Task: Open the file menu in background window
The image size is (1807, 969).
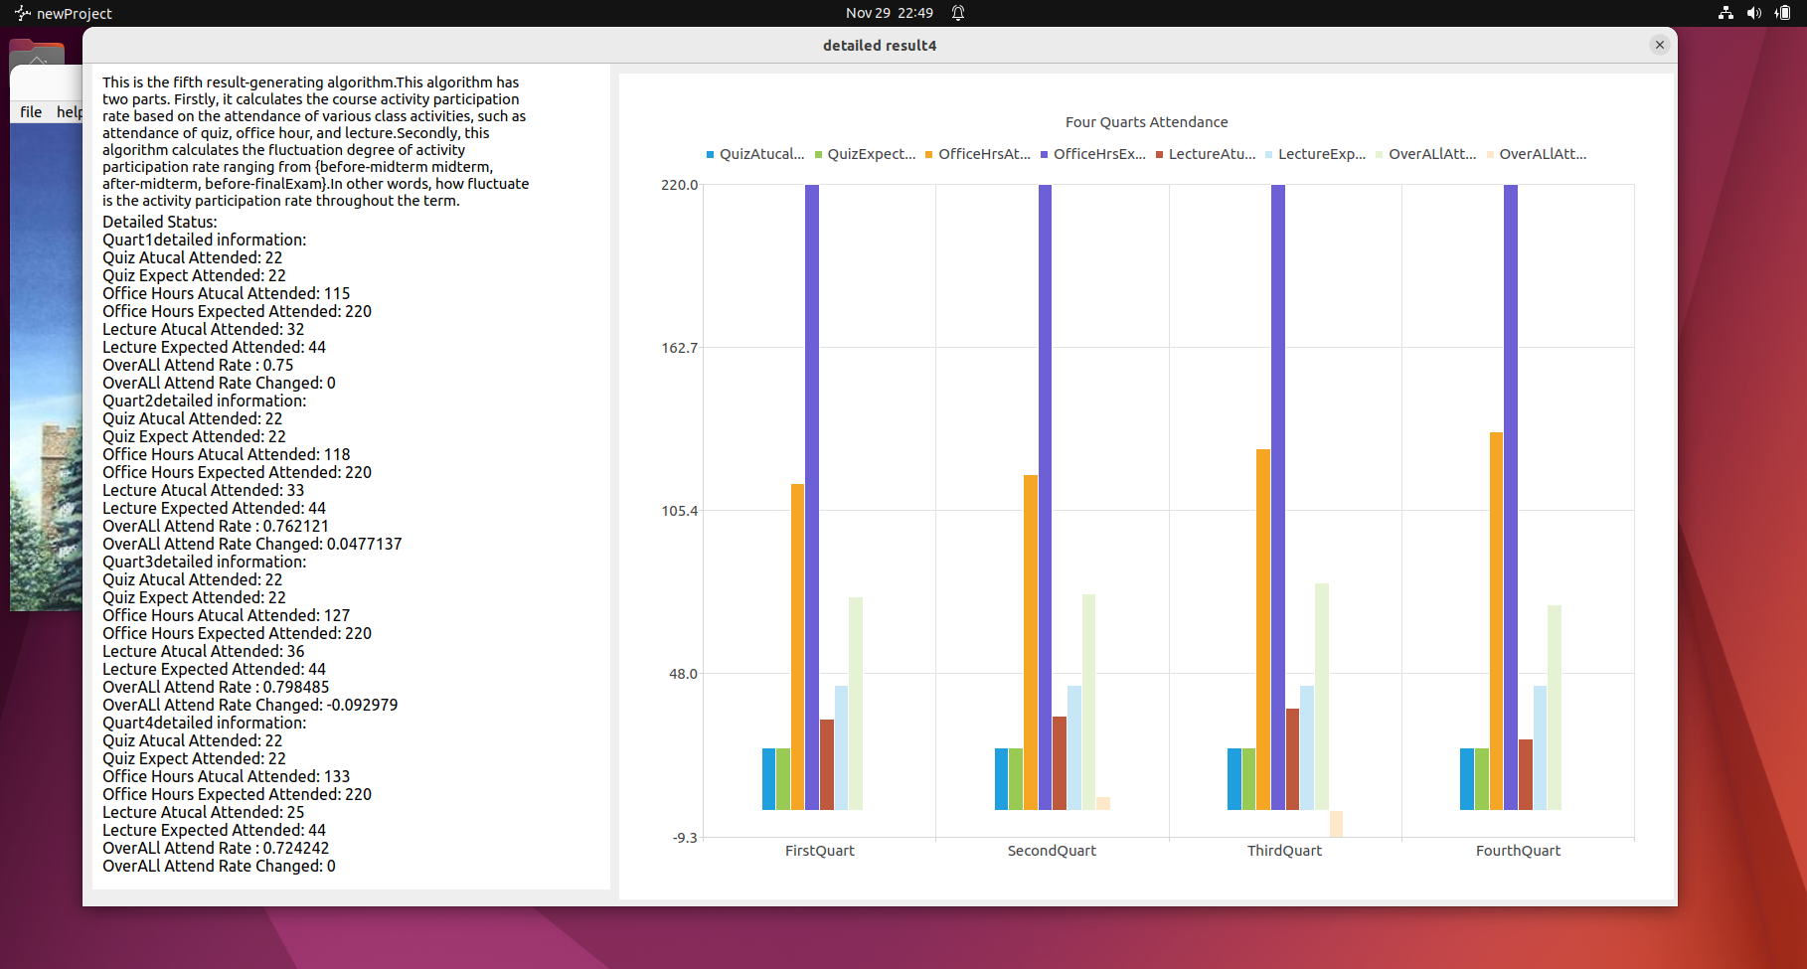Action: pos(31,112)
